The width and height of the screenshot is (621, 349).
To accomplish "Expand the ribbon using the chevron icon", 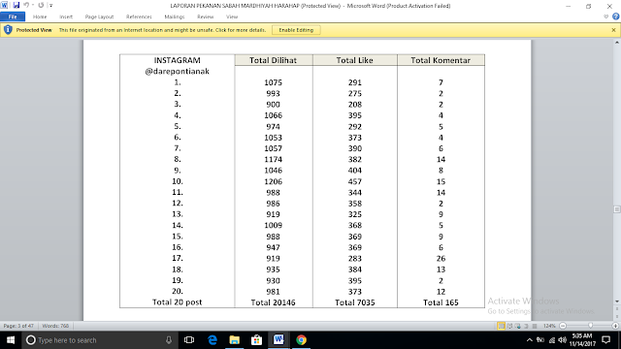I will pos(605,16).
